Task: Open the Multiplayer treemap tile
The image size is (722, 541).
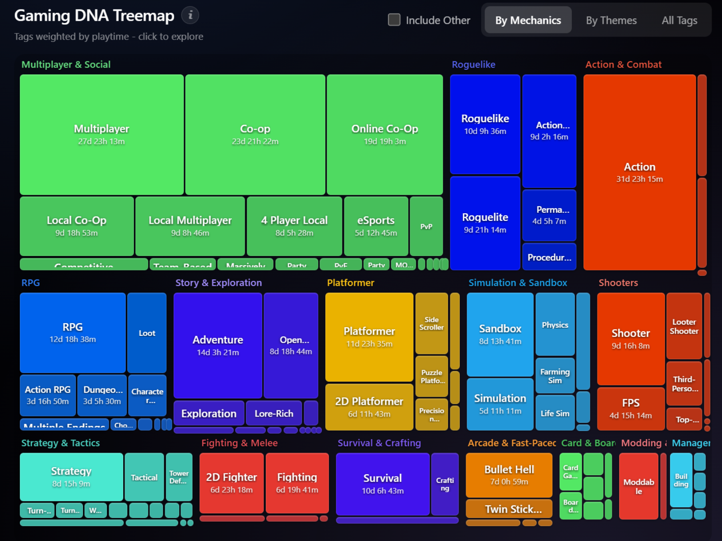Action: pos(102,134)
